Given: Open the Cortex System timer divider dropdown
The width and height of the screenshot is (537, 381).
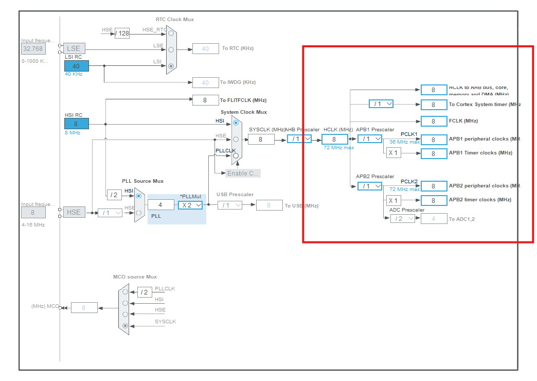Looking at the screenshot, I should point(381,104).
